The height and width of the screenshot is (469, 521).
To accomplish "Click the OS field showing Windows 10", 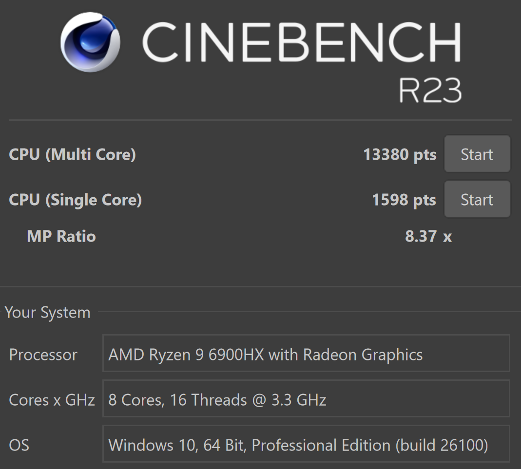I will [x=306, y=445].
